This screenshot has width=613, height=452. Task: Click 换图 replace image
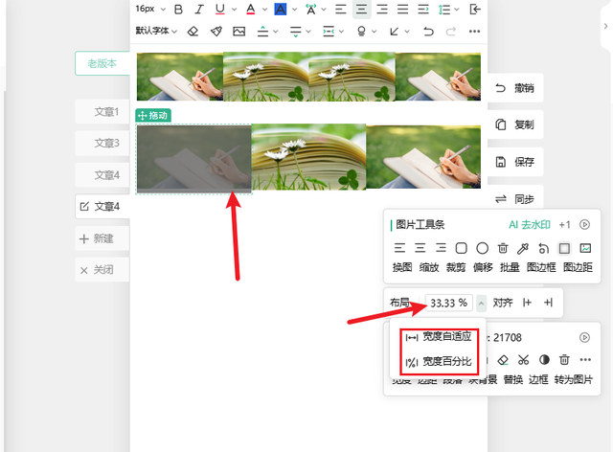(402, 267)
